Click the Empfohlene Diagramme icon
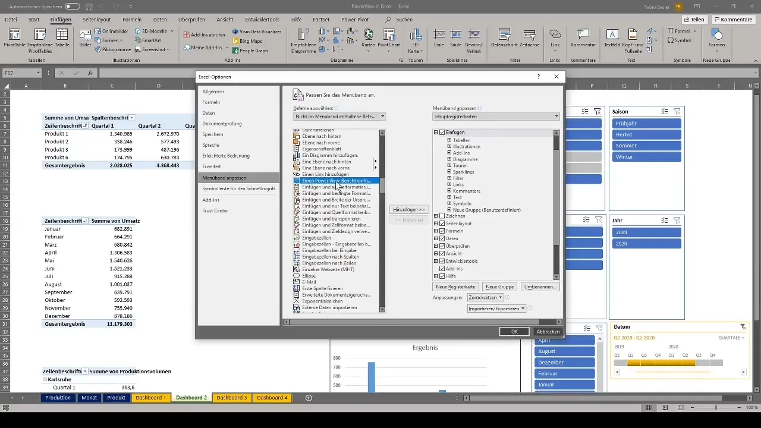The width and height of the screenshot is (761, 428). click(x=303, y=40)
